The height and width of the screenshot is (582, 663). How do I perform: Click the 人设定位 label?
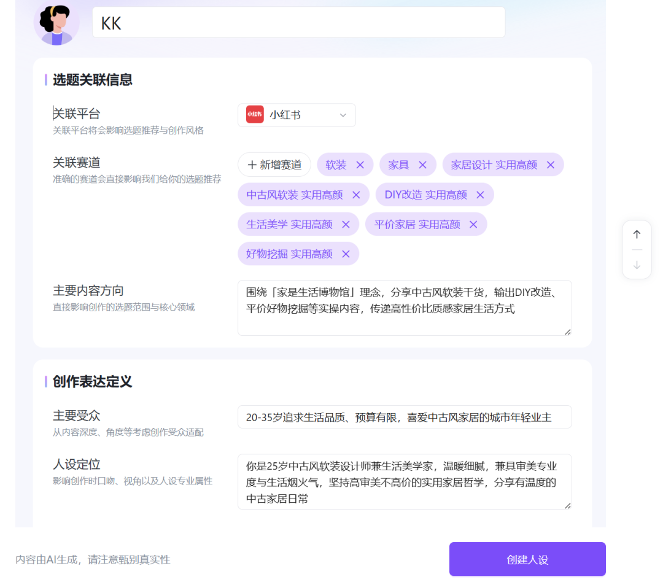tap(77, 464)
